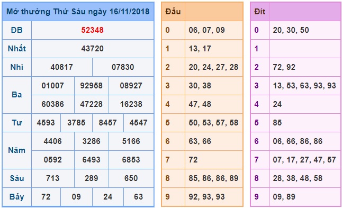The height and width of the screenshot is (208, 342).
Task: Select Ba prize number 92958
Action: [91, 86]
